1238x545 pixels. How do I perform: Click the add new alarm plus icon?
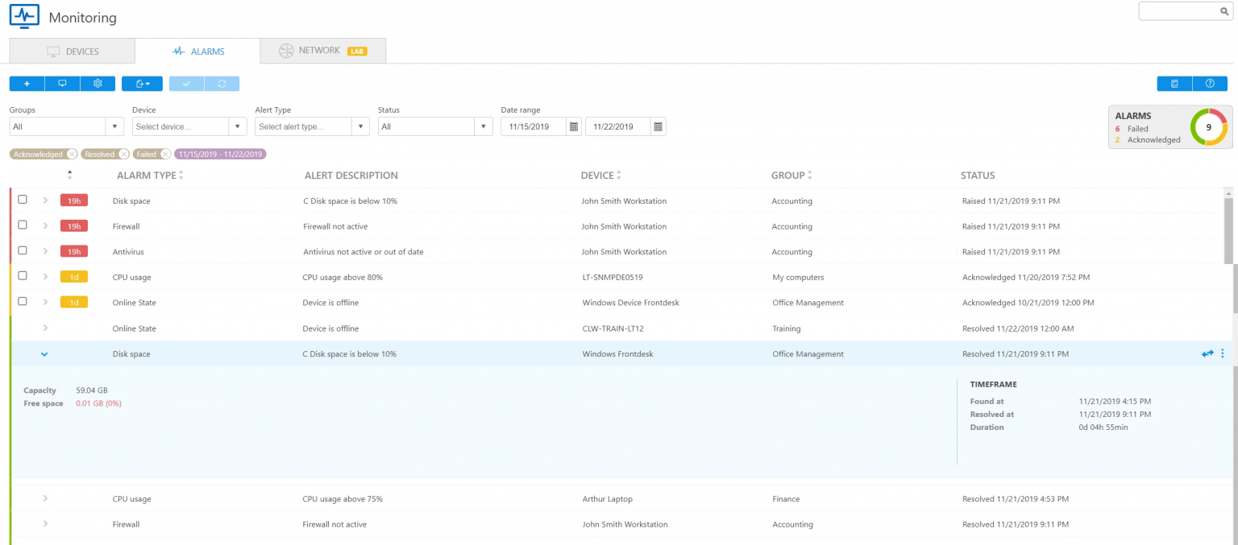[26, 83]
